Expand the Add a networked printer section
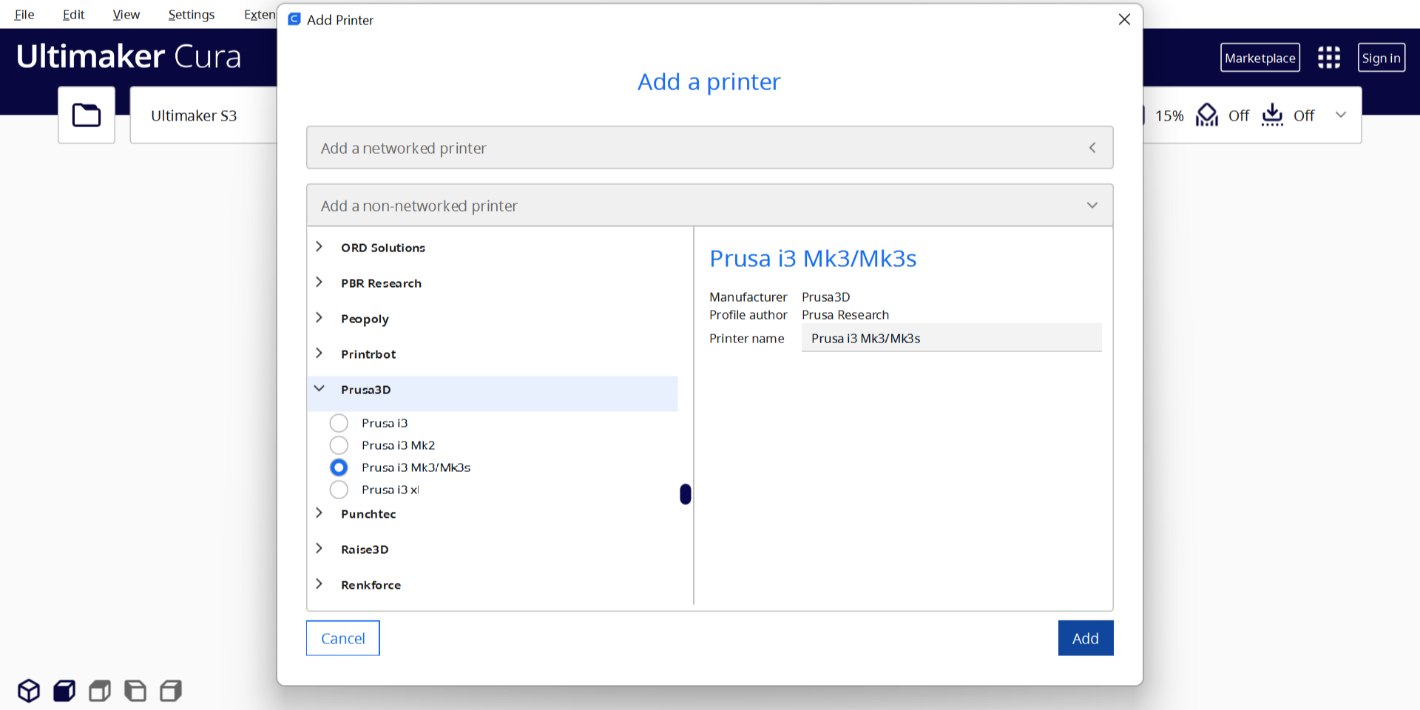This screenshot has height=710, width=1420. tap(709, 148)
